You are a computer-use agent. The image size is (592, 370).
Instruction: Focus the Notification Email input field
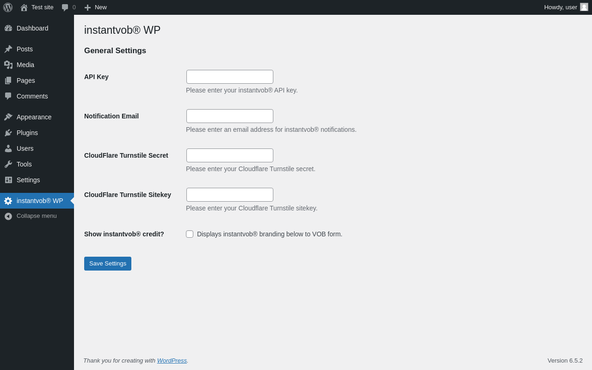tap(230, 116)
